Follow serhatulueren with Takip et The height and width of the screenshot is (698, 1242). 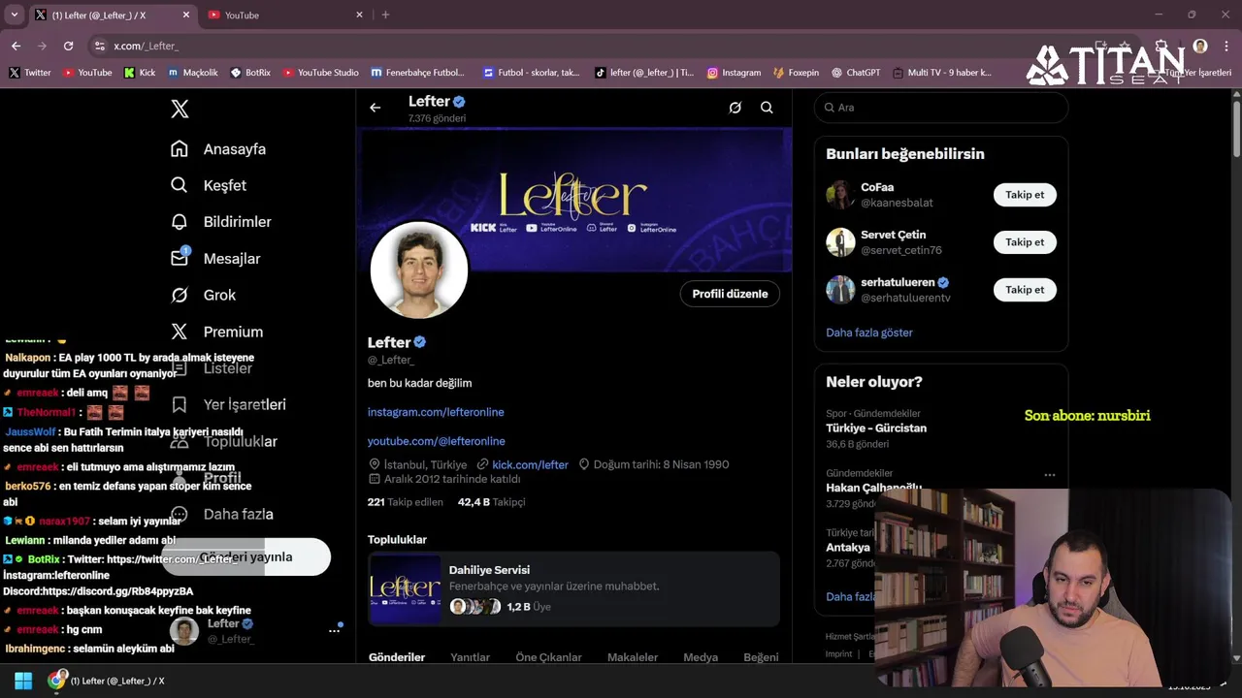click(x=1025, y=290)
